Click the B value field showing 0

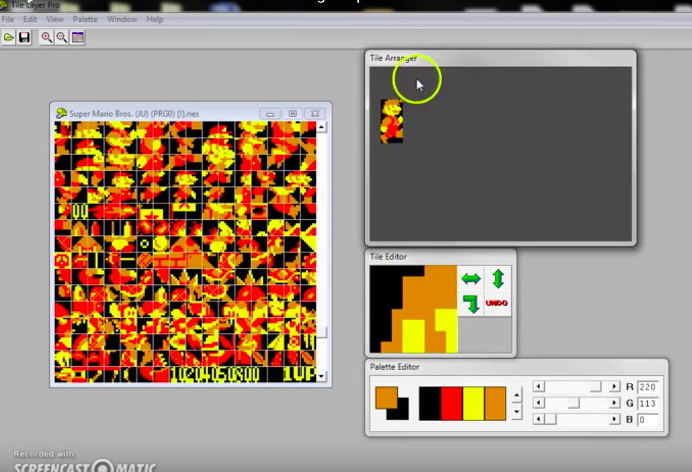pos(647,419)
